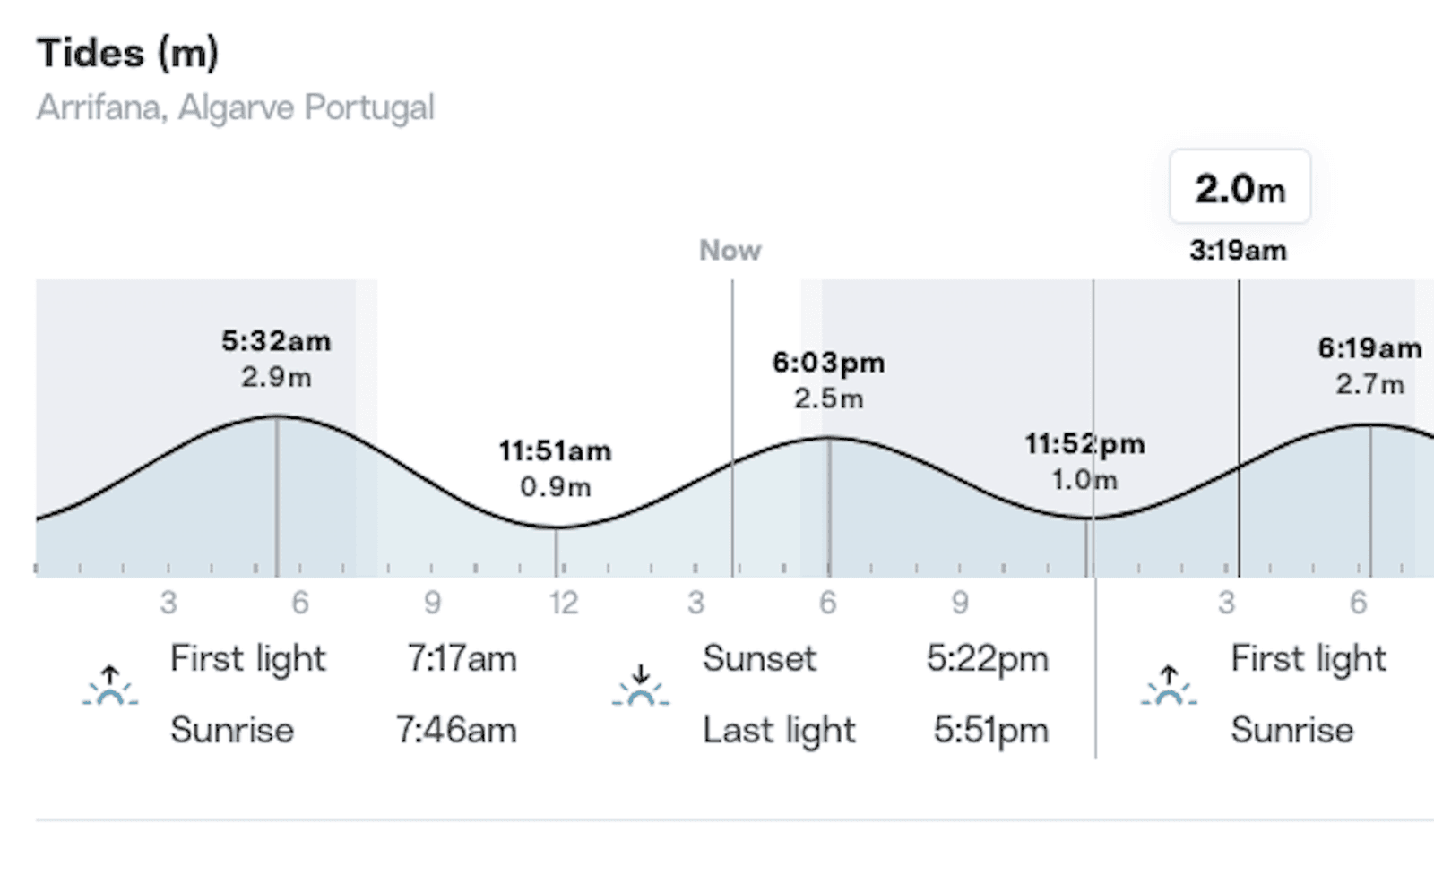The image size is (1434, 874).
Task: Click the 3:19am cursor time label
Action: point(1239,250)
